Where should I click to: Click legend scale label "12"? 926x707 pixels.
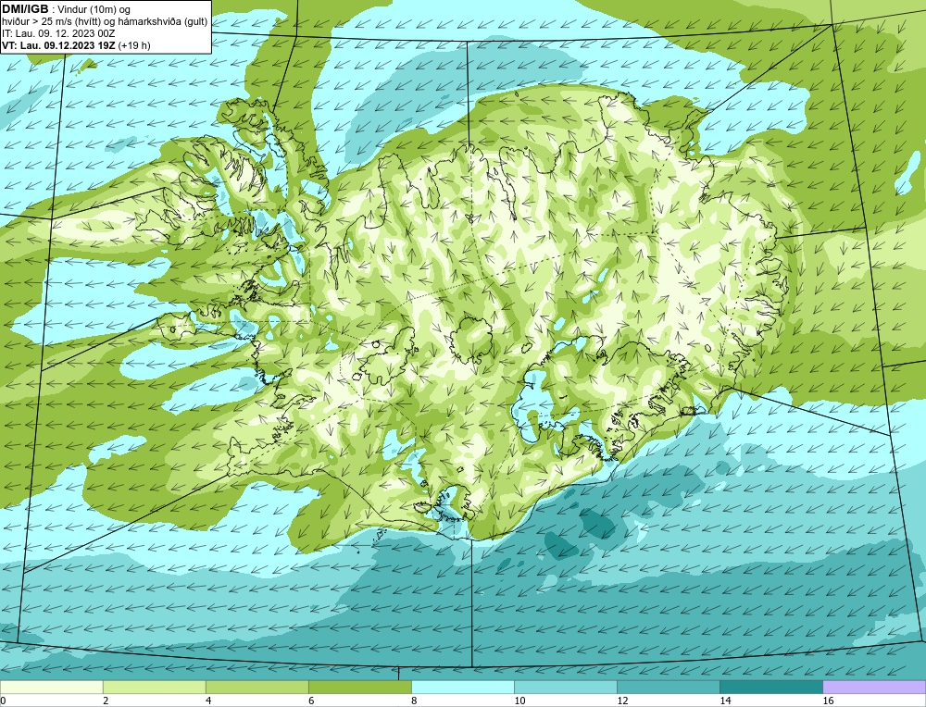pos(622,701)
